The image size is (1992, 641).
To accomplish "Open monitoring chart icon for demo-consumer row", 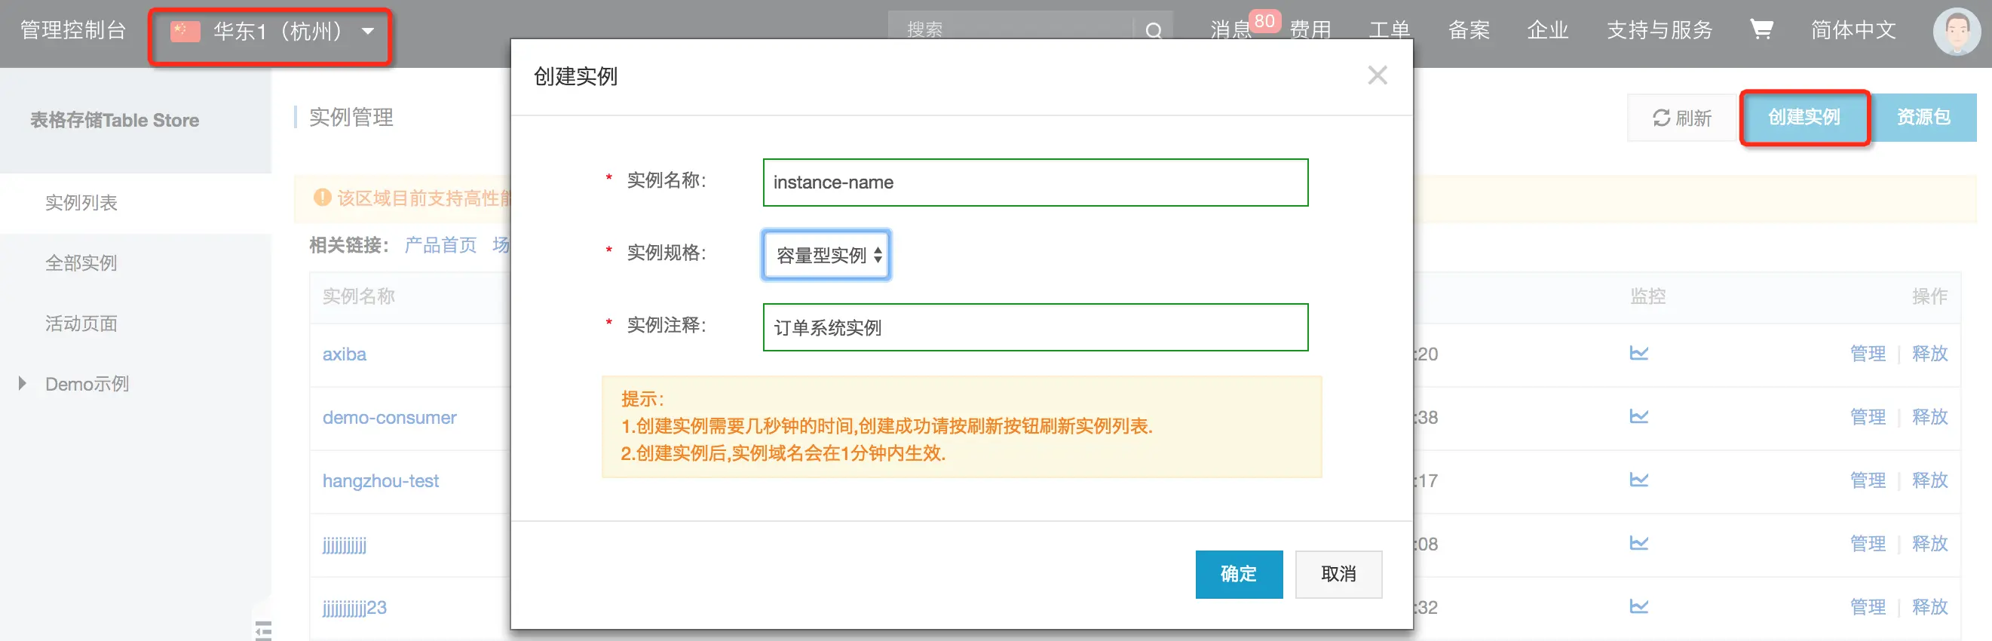I will click(1638, 417).
